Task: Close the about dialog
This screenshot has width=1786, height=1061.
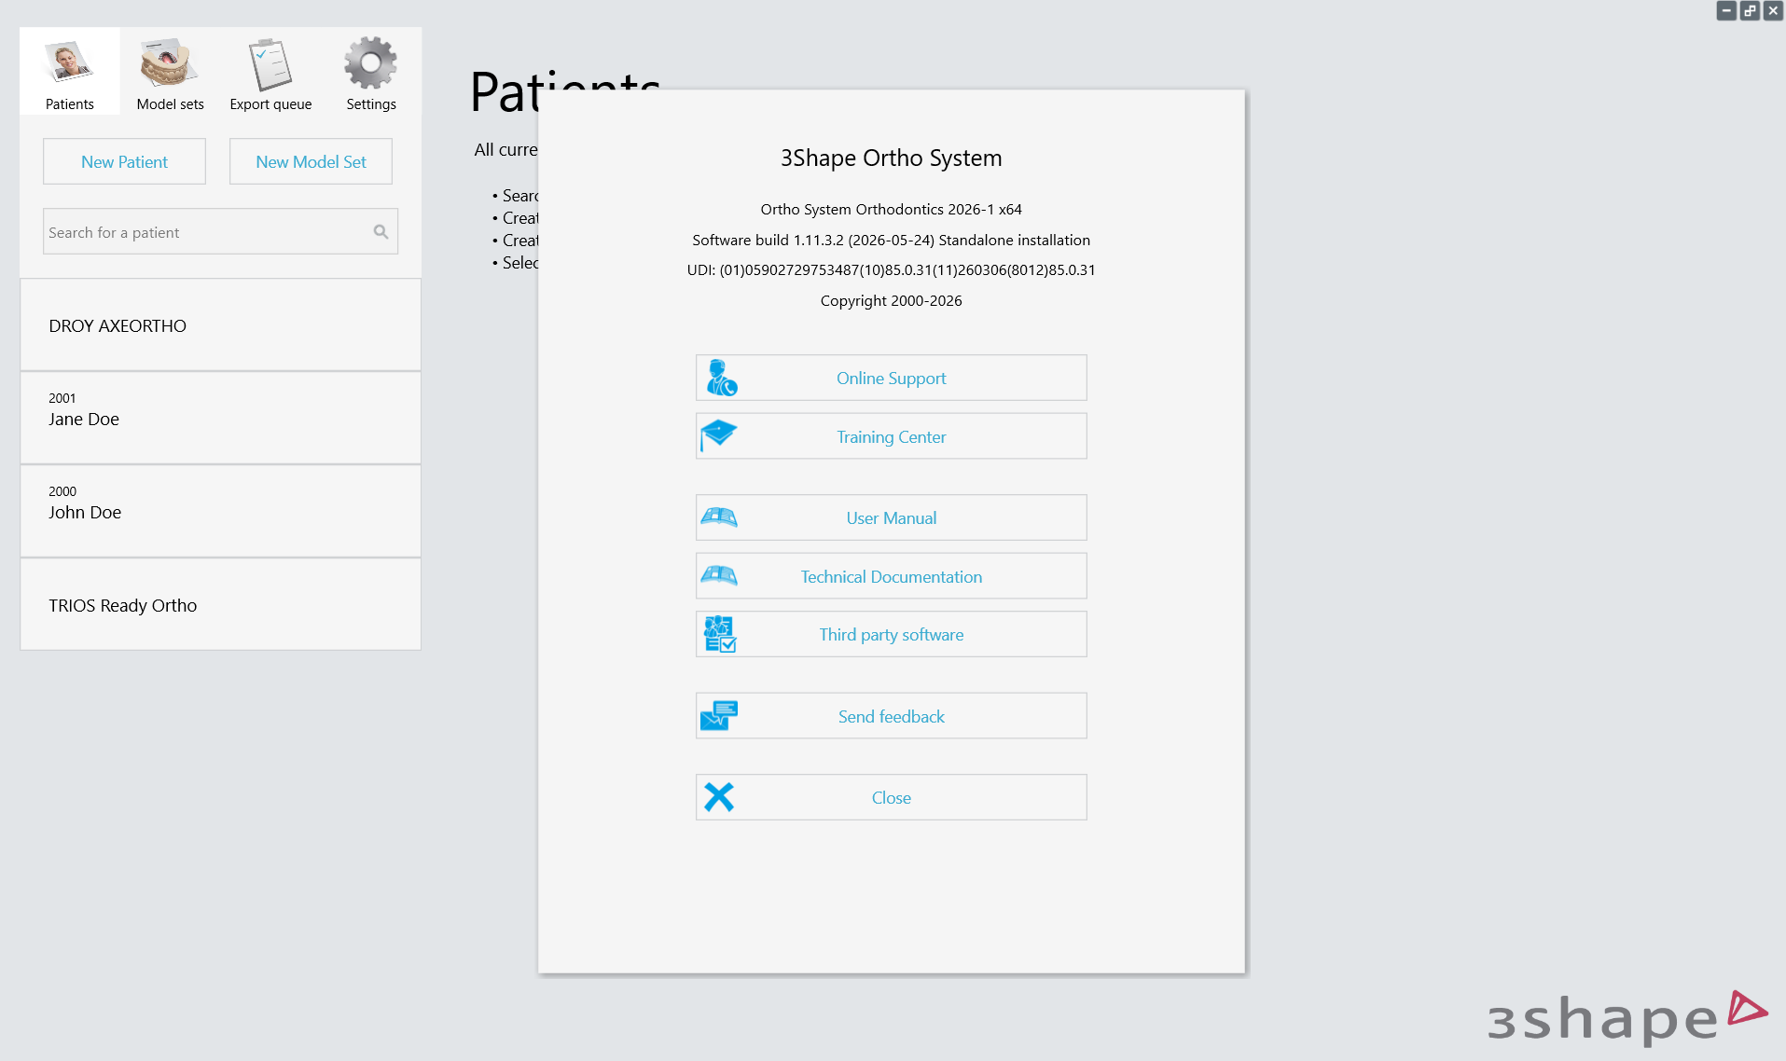Action: [x=891, y=797]
